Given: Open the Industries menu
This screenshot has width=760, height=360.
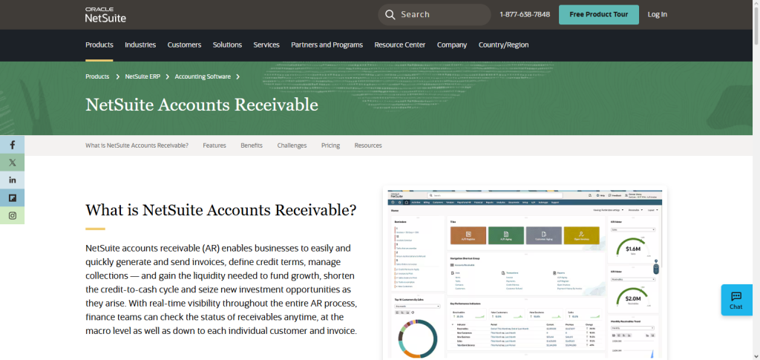Looking at the screenshot, I should (x=140, y=45).
